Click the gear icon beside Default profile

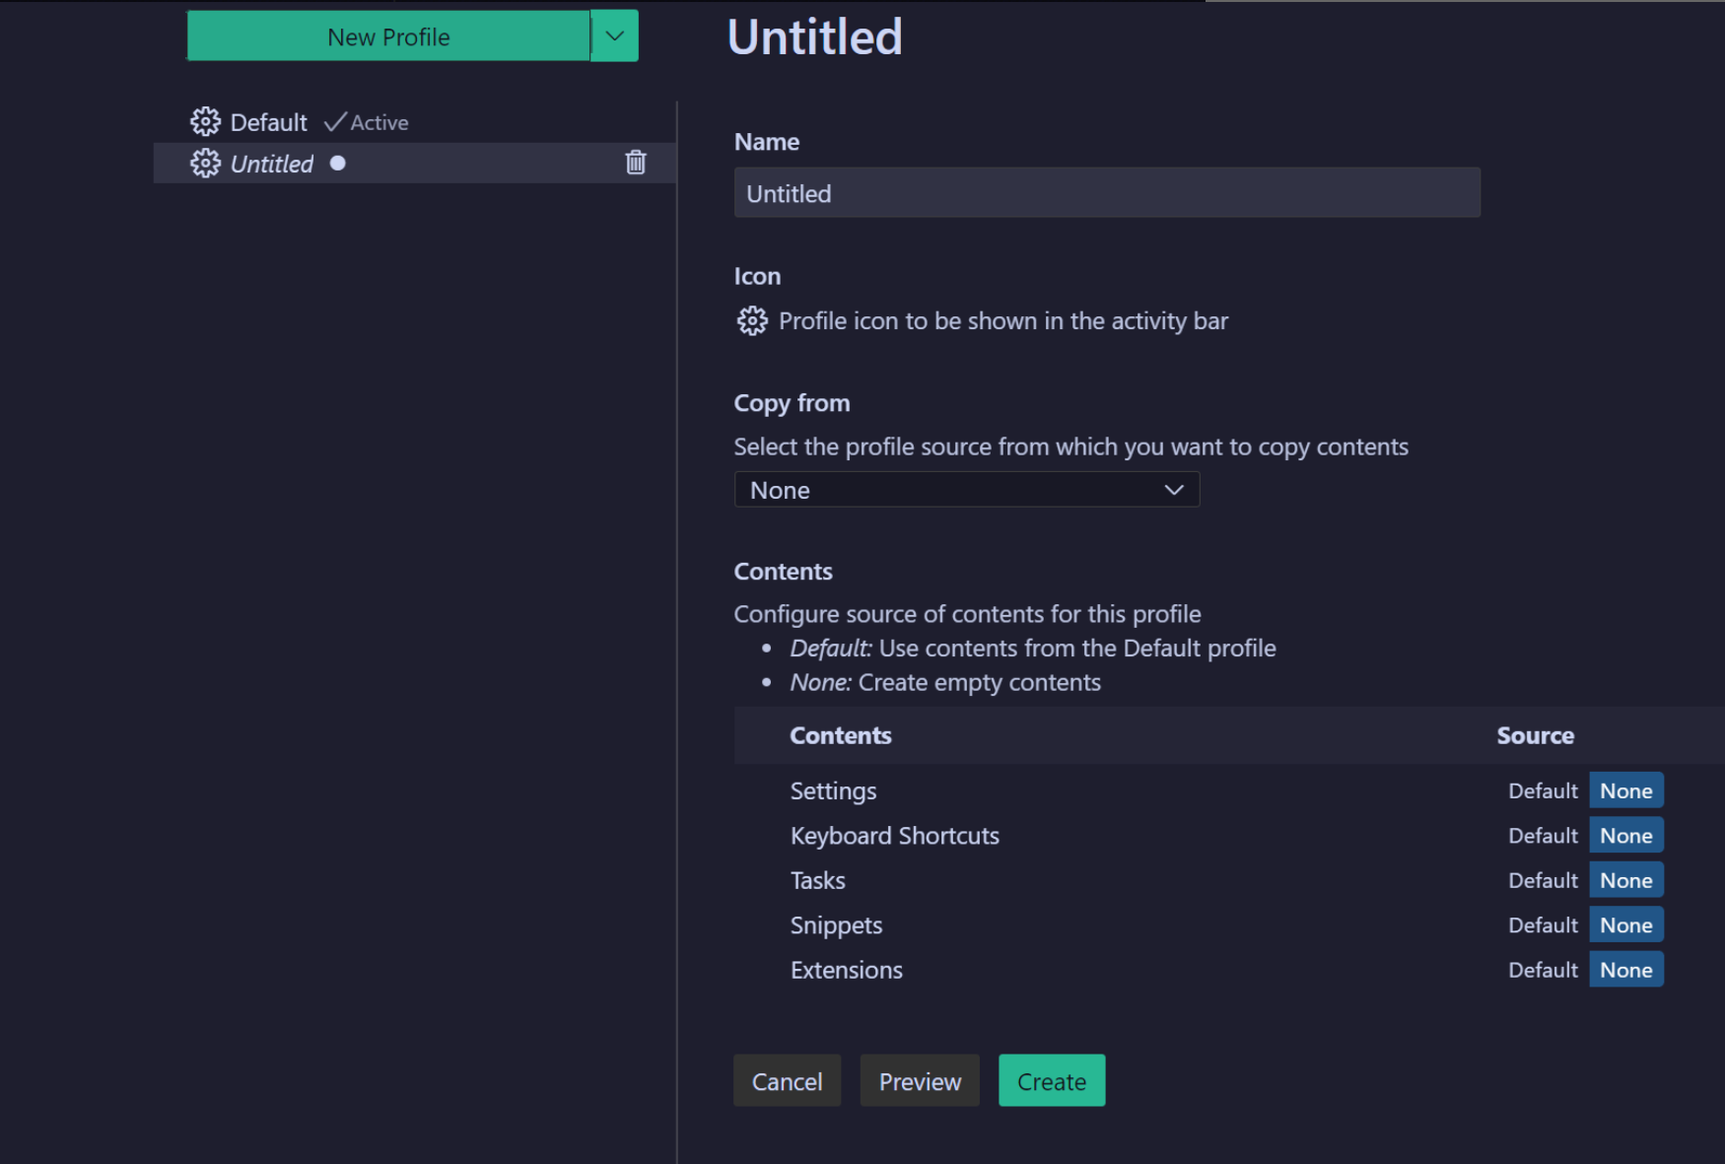[x=205, y=122]
